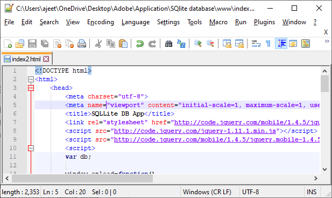Click the vertical scrollbar down arrow
Viewport: 332px width, 198px height.
324,169
